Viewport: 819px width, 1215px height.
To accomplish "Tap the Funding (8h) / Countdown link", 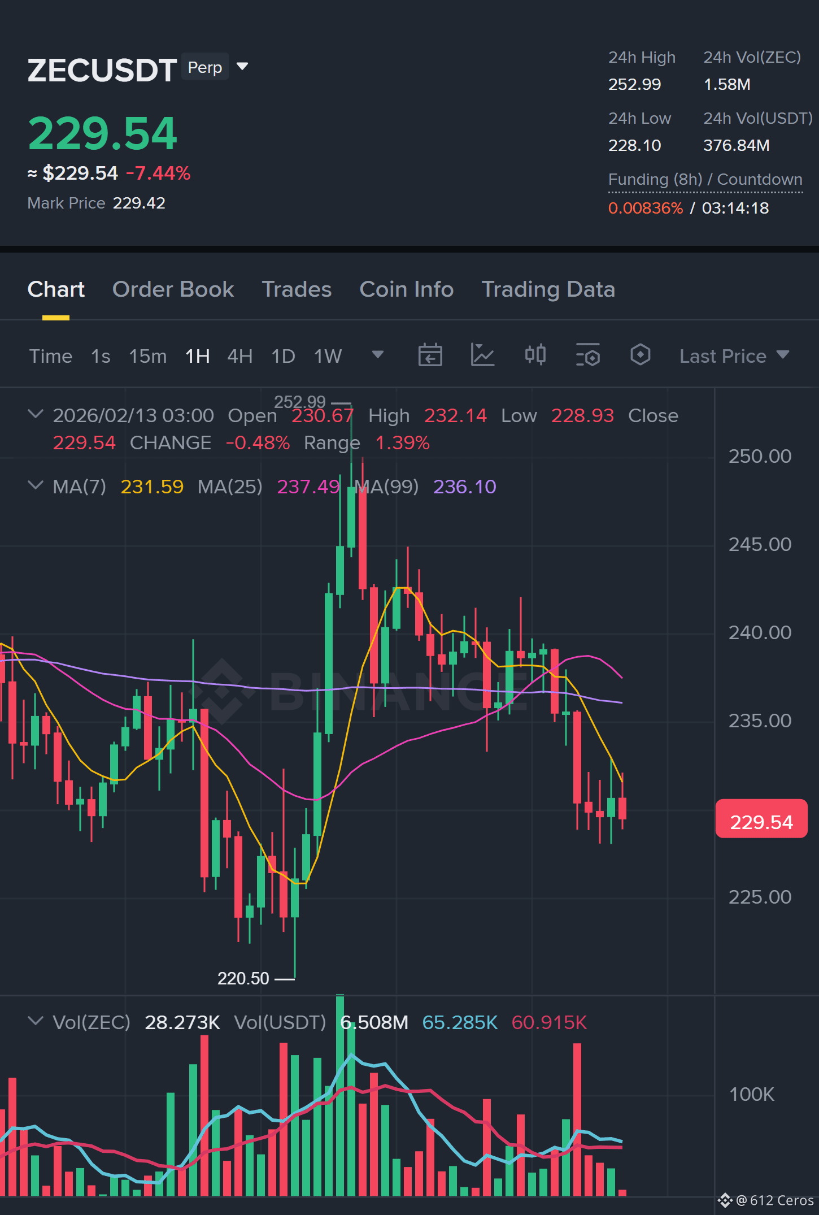I will pyautogui.click(x=705, y=180).
